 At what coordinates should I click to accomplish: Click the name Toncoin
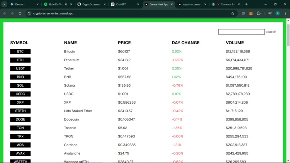(70, 128)
